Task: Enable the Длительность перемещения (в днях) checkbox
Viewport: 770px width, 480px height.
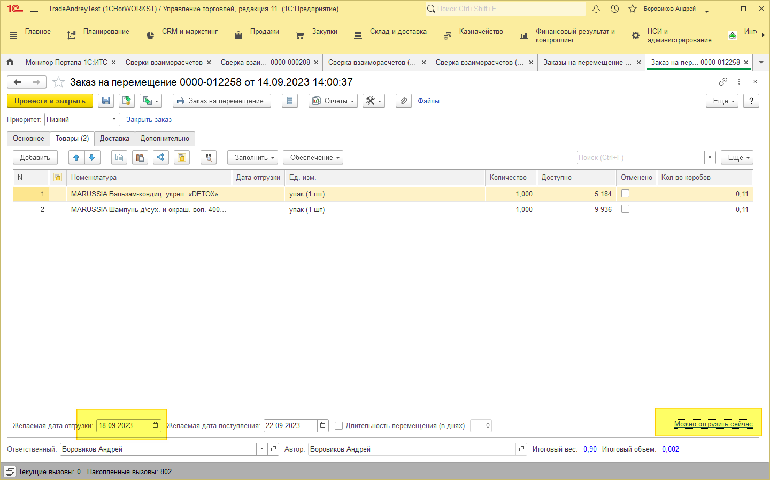Action: [338, 426]
